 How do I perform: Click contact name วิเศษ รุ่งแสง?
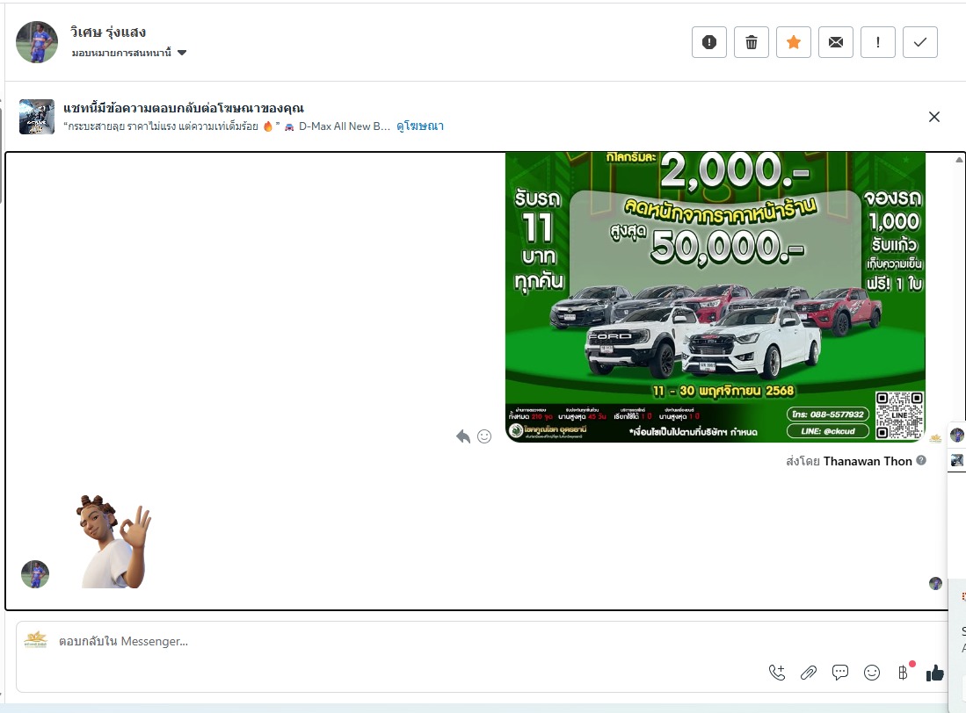(108, 32)
